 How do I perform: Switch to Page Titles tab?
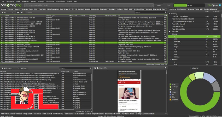click(x=42, y=9)
